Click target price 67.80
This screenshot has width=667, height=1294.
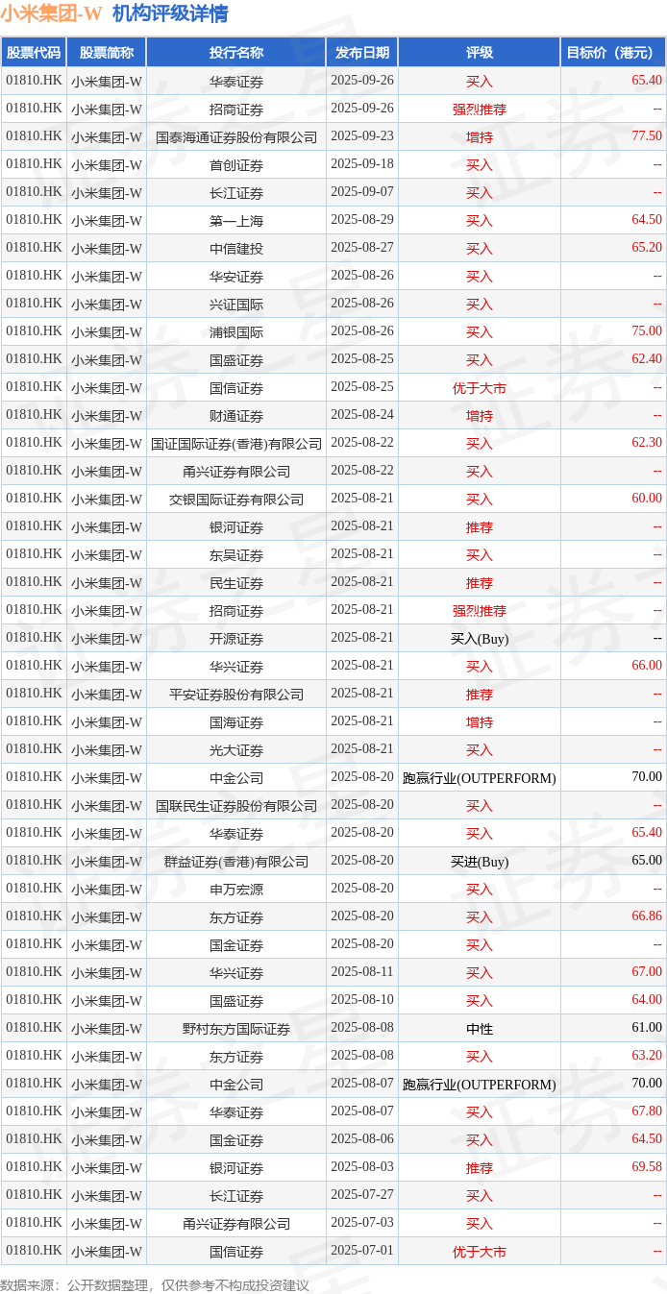(x=647, y=1111)
